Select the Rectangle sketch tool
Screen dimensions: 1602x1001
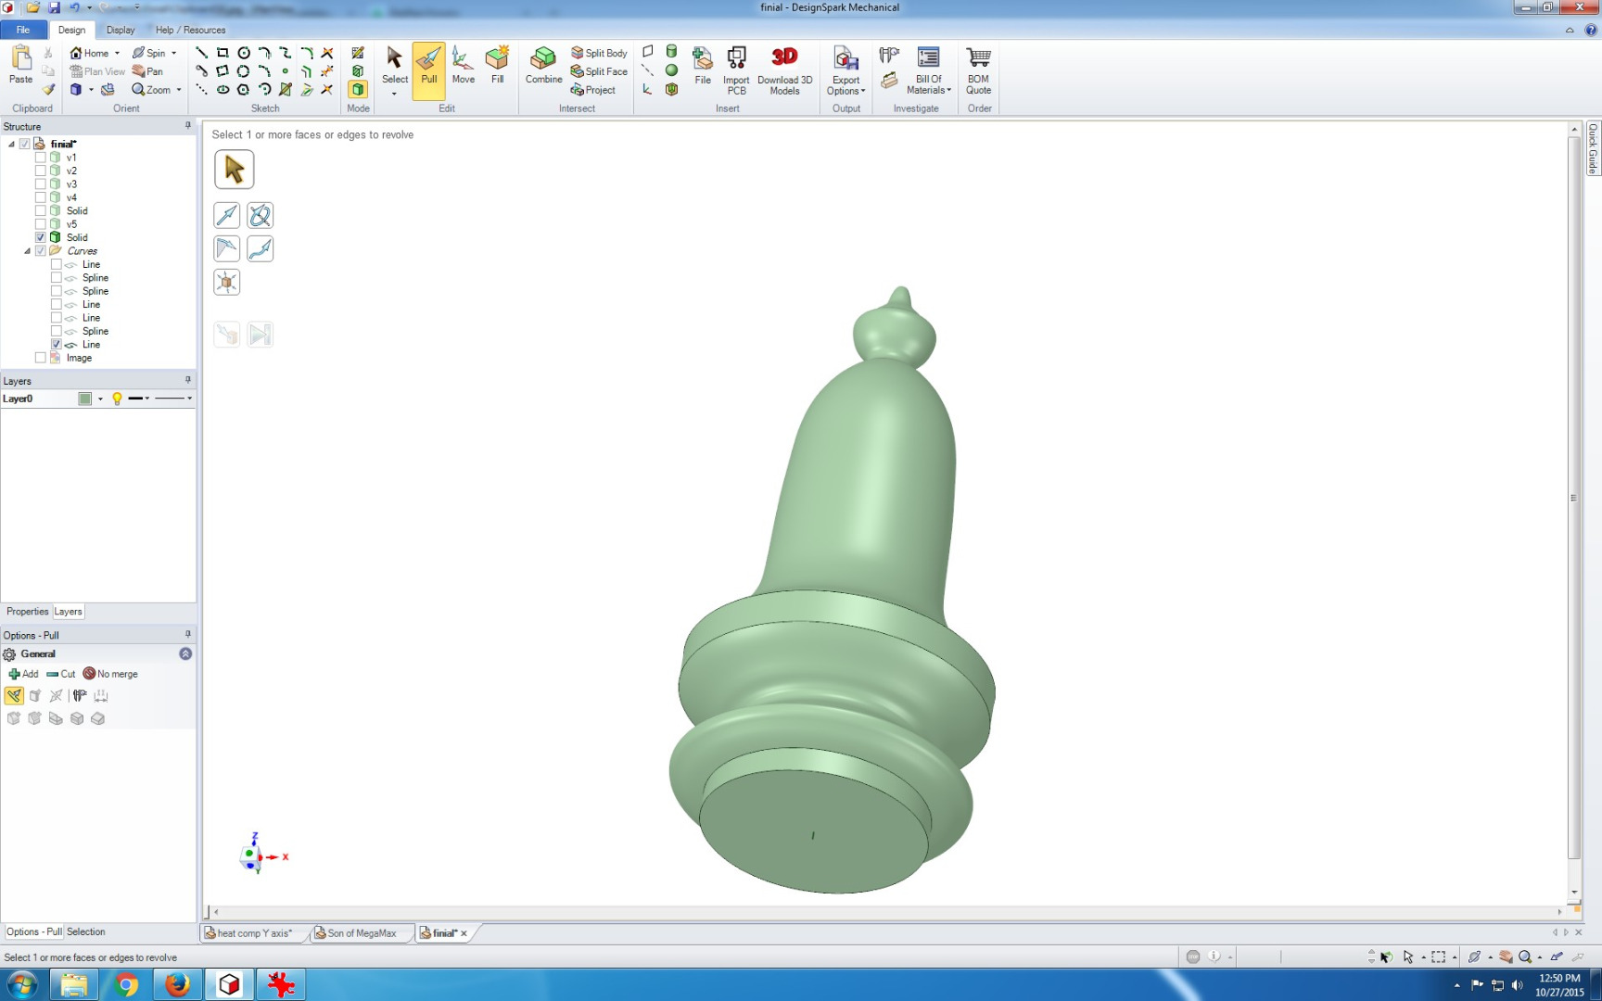point(222,53)
